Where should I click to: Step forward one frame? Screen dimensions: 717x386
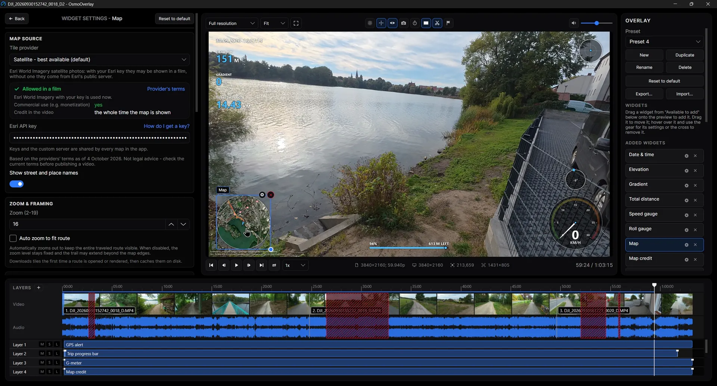[249, 265]
